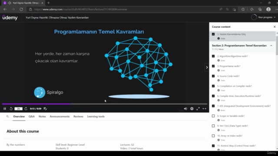Seek in the video progress bar
Image resolution: width=278 pixels, height=156 pixels.
coord(105,104)
